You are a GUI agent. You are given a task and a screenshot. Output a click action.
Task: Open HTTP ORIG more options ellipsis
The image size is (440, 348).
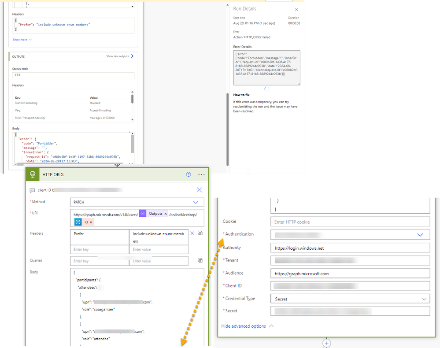(x=201, y=174)
